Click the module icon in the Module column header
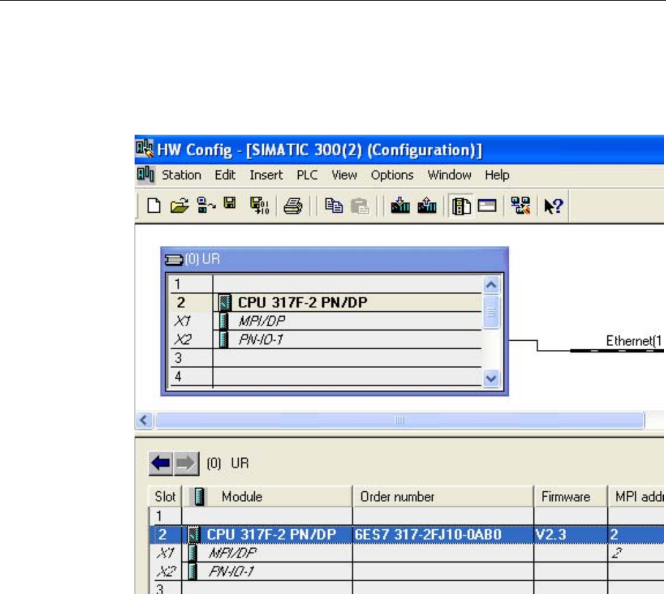This screenshot has height=594, width=666. (199, 496)
